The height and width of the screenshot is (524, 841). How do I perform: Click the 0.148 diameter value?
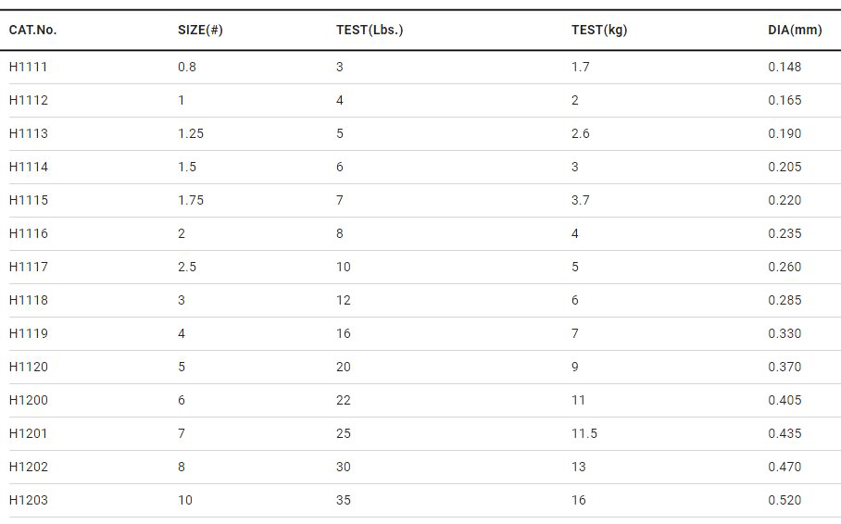785,67
